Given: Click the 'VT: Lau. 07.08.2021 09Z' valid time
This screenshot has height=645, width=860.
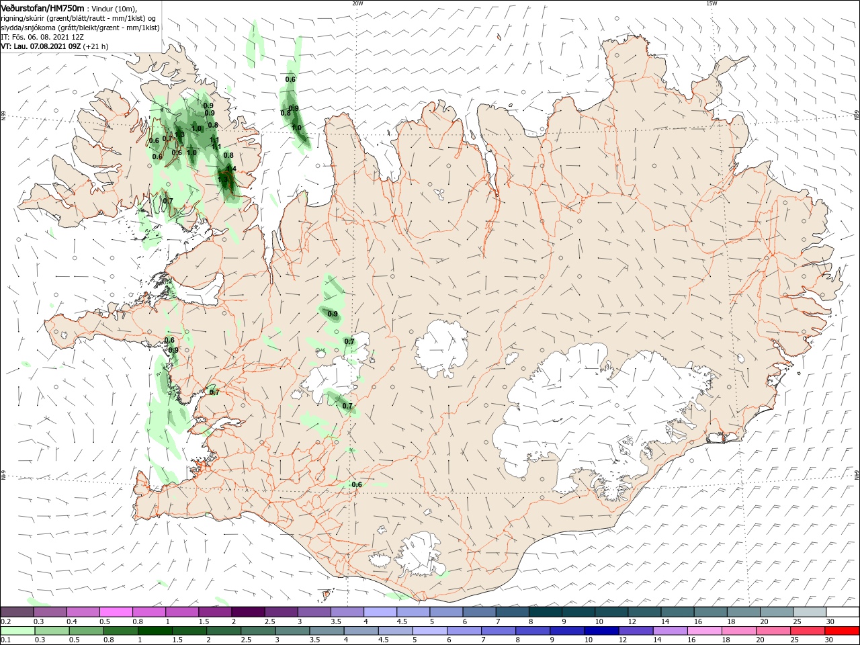Looking at the screenshot, I should point(41,46).
